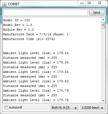The width and height of the screenshot is (108, 114).
Task: Click the Manufacture Date output line
Action: click(x=36, y=34)
